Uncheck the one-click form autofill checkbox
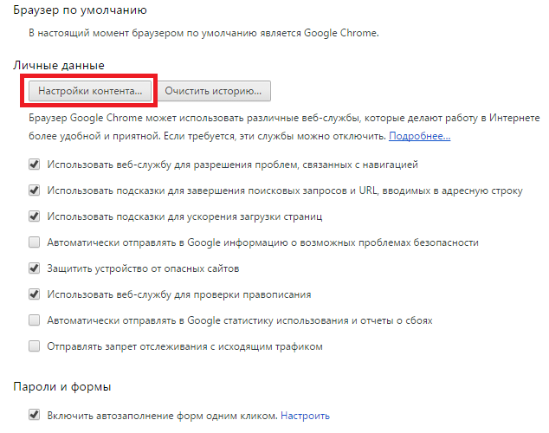The image size is (549, 433). point(35,416)
